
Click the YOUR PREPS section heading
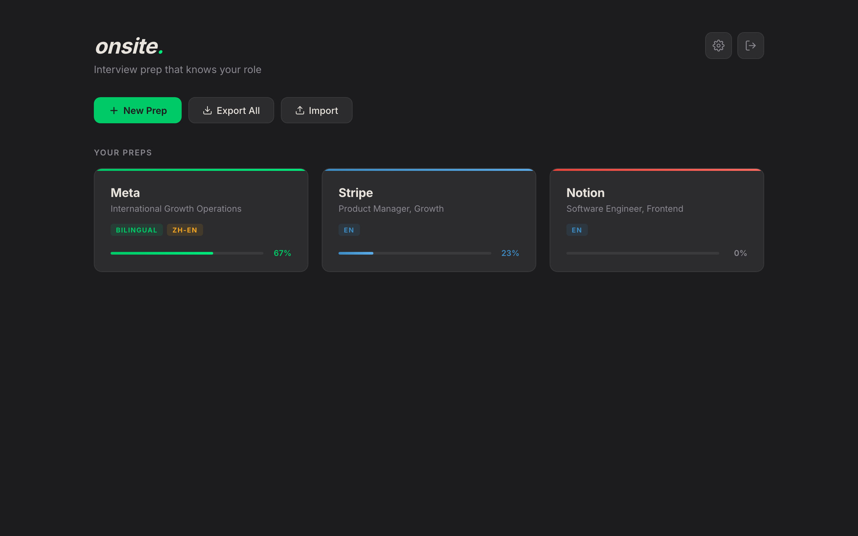tap(123, 153)
